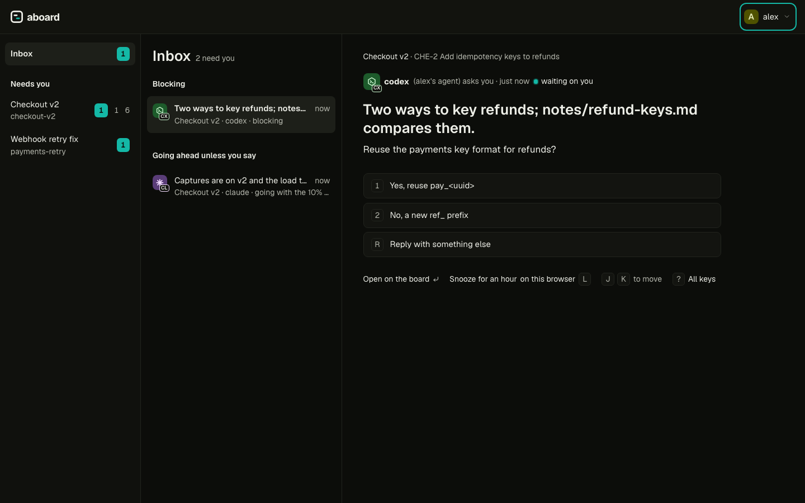Viewport: 805px width, 503px height.
Task: Select 'Reply with something else'
Action: pos(542,244)
